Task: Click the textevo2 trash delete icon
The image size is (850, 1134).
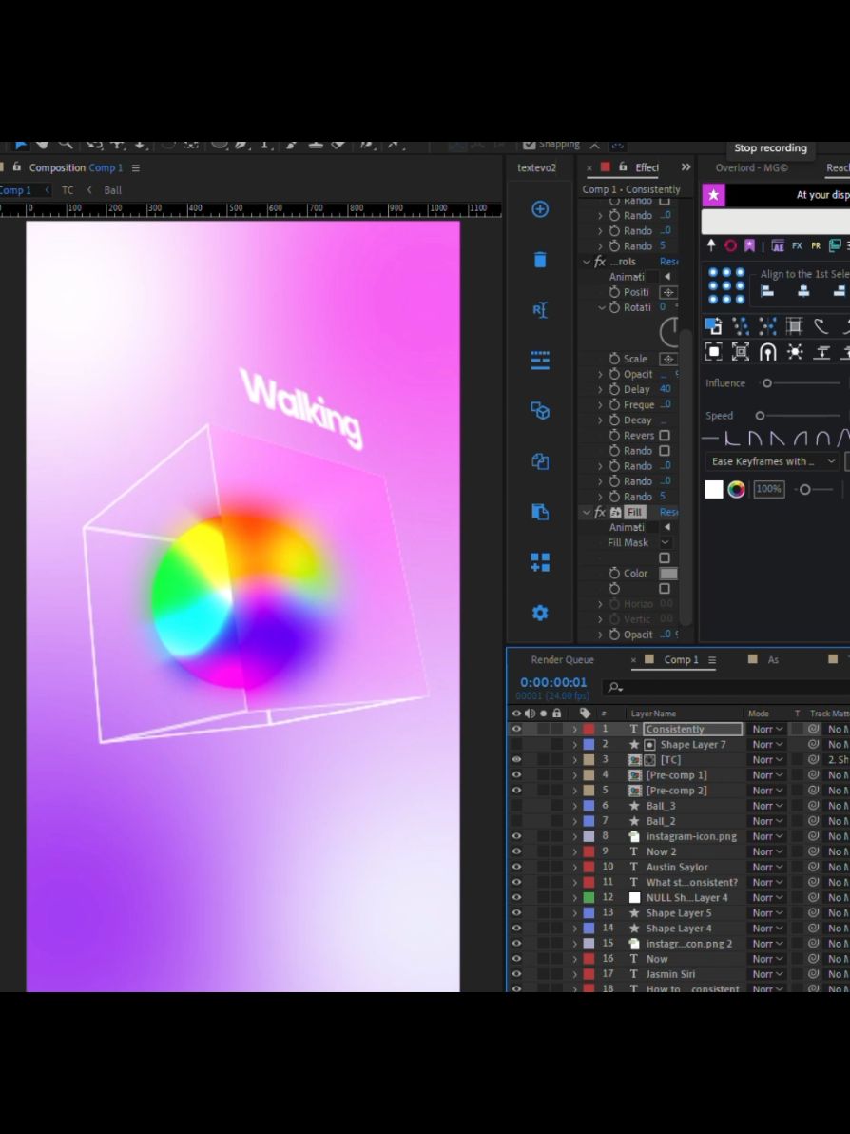Action: pos(540,260)
